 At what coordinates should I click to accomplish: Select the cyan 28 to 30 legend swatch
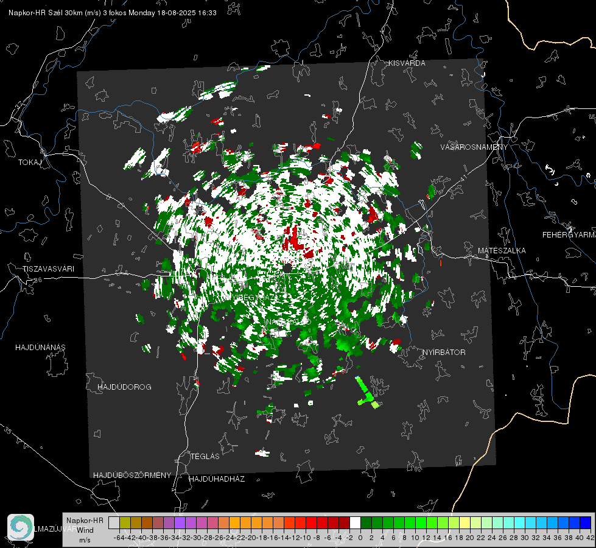tap(520, 522)
